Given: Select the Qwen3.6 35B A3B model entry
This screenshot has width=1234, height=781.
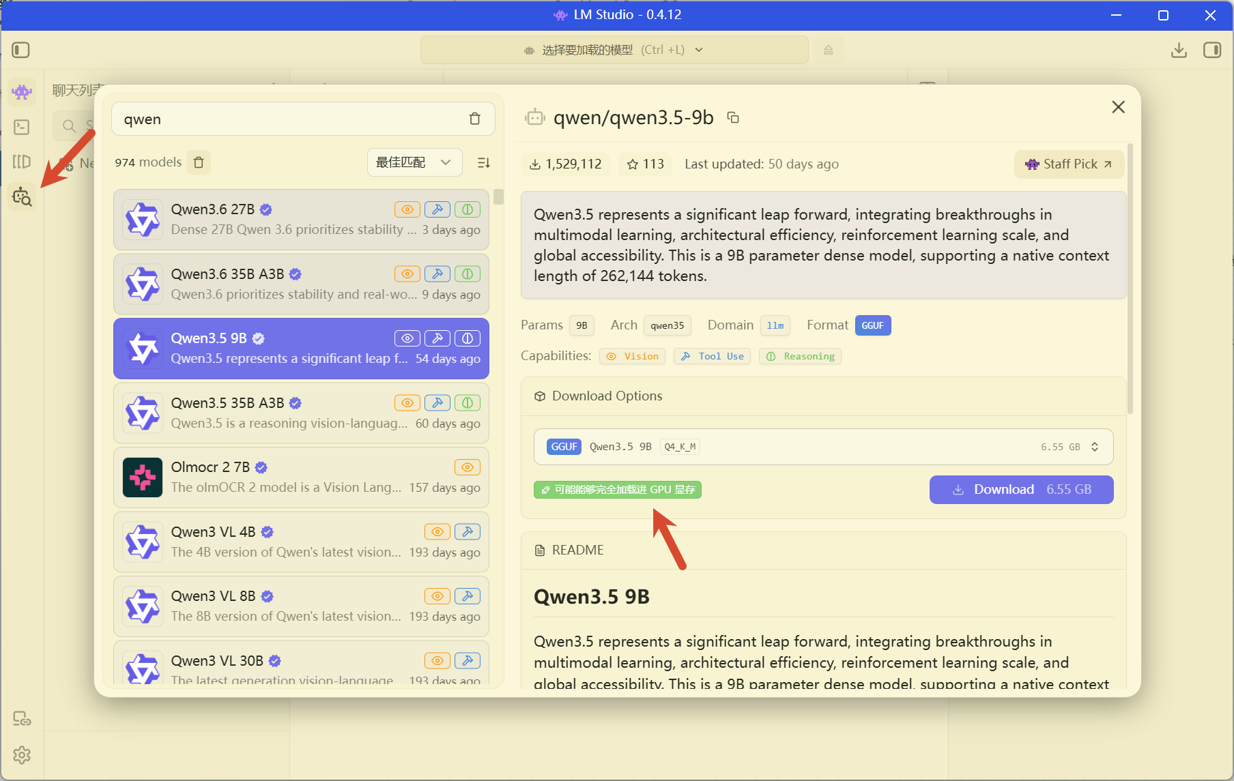Looking at the screenshot, I should click(x=301, y=284).
